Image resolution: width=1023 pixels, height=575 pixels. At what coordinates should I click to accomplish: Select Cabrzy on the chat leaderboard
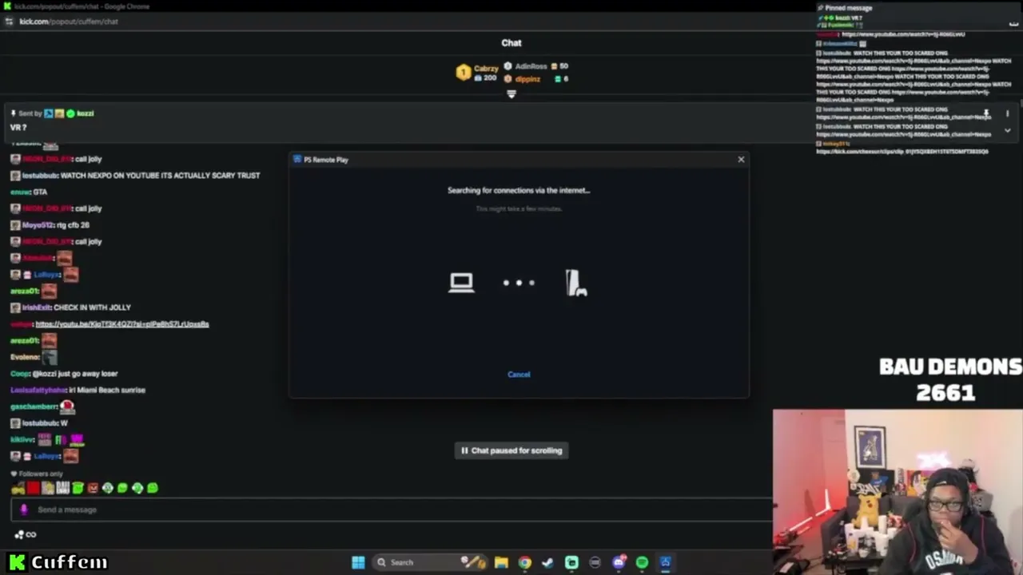(x=486, y=69)
